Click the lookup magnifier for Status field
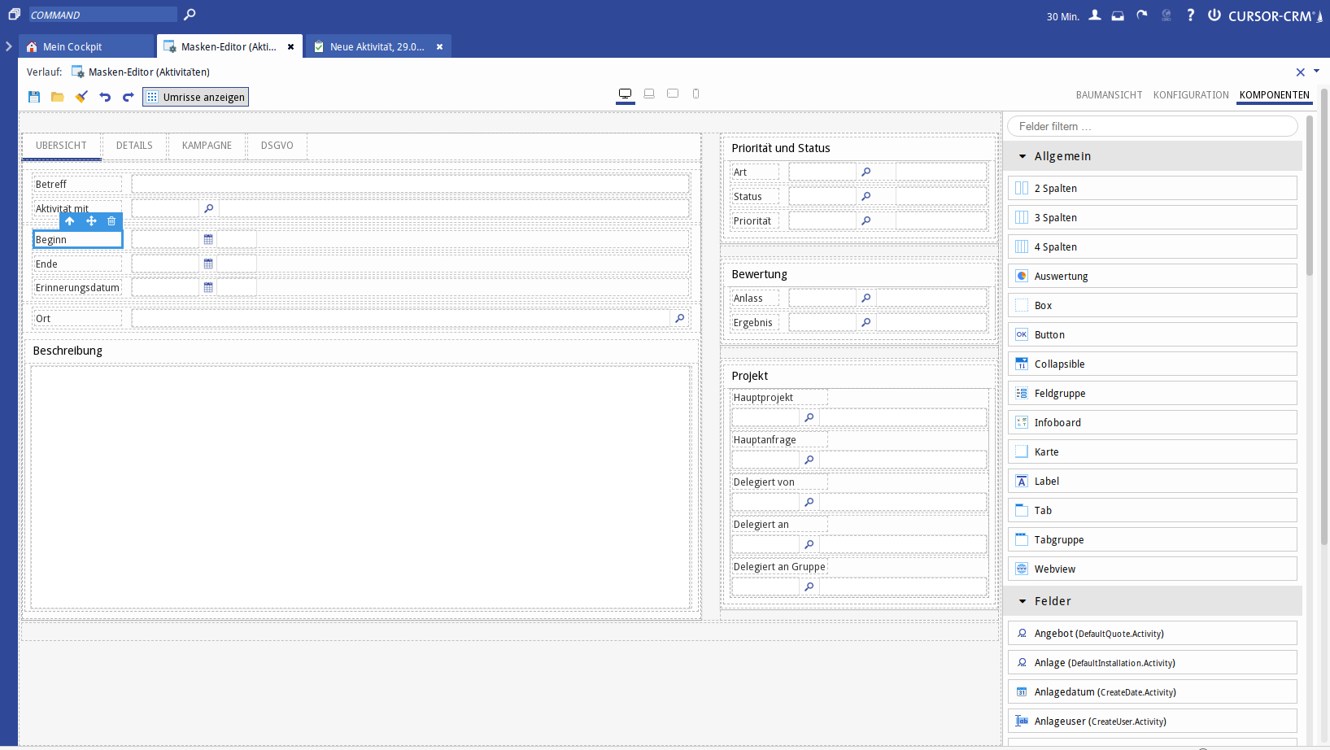Viewport: 1330px width, 750px height. tap(866, 196)
